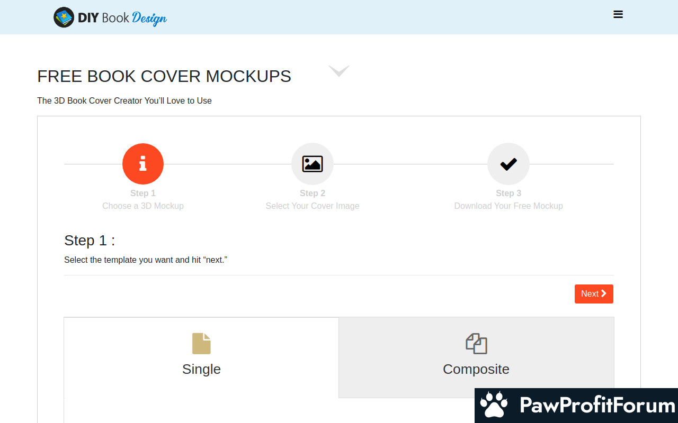678x423 pixels.
Task: Click the DIY Book Design round logo icon
Action: 64,17
